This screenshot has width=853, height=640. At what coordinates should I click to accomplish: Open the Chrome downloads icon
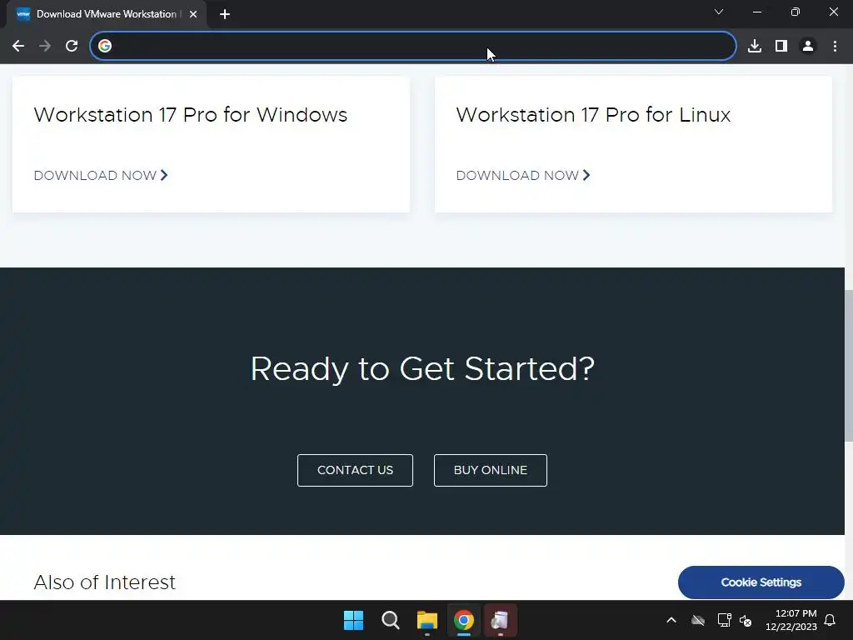[x=754, y=46]
